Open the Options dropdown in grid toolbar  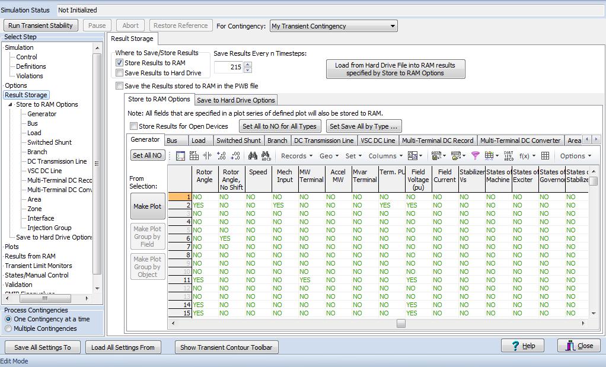576,156
